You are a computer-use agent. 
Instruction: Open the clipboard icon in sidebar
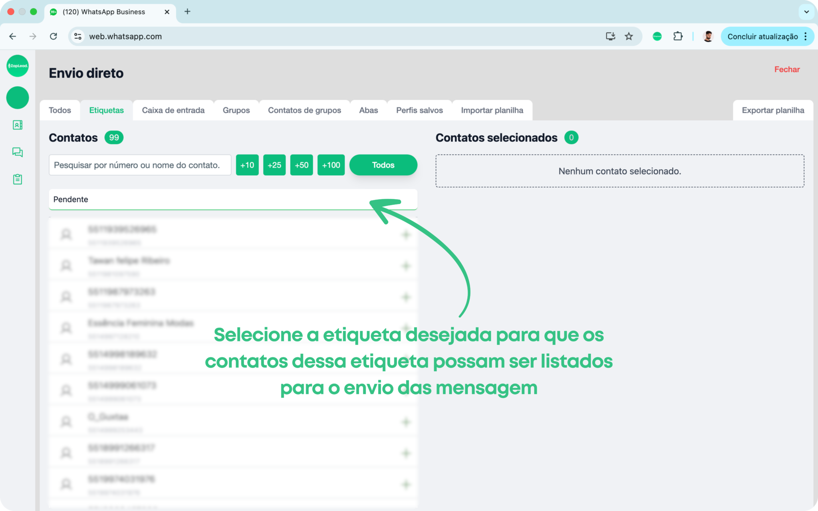[18, 179]
